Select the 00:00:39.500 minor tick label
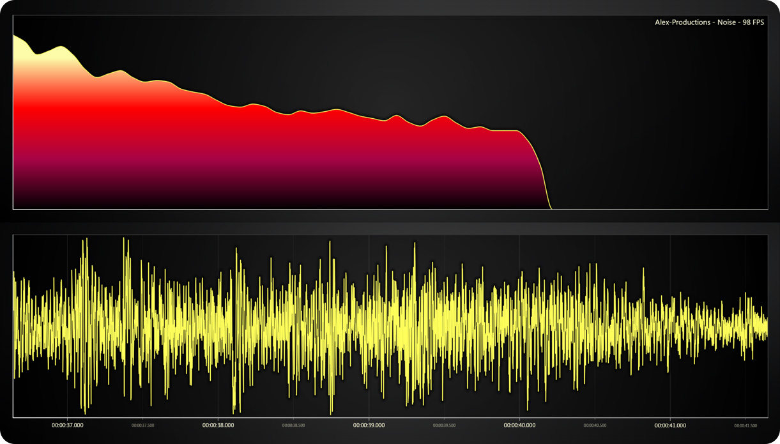 (x=444, y=425)
